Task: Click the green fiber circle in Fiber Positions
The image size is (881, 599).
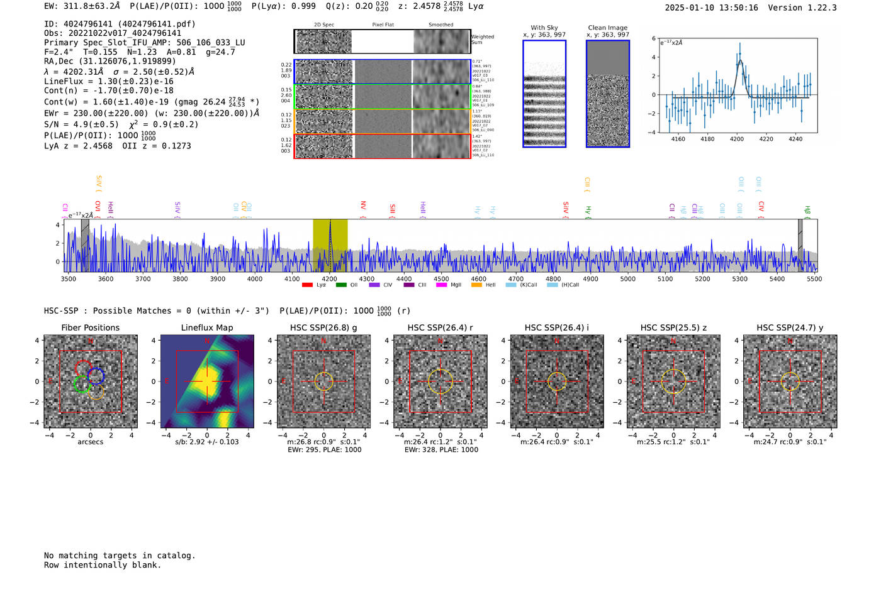Action: pyautogui.click(x=82, y=384)
